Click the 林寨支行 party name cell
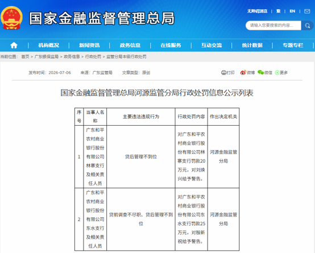This screenshot has height=253, width=315. (95, 157)
